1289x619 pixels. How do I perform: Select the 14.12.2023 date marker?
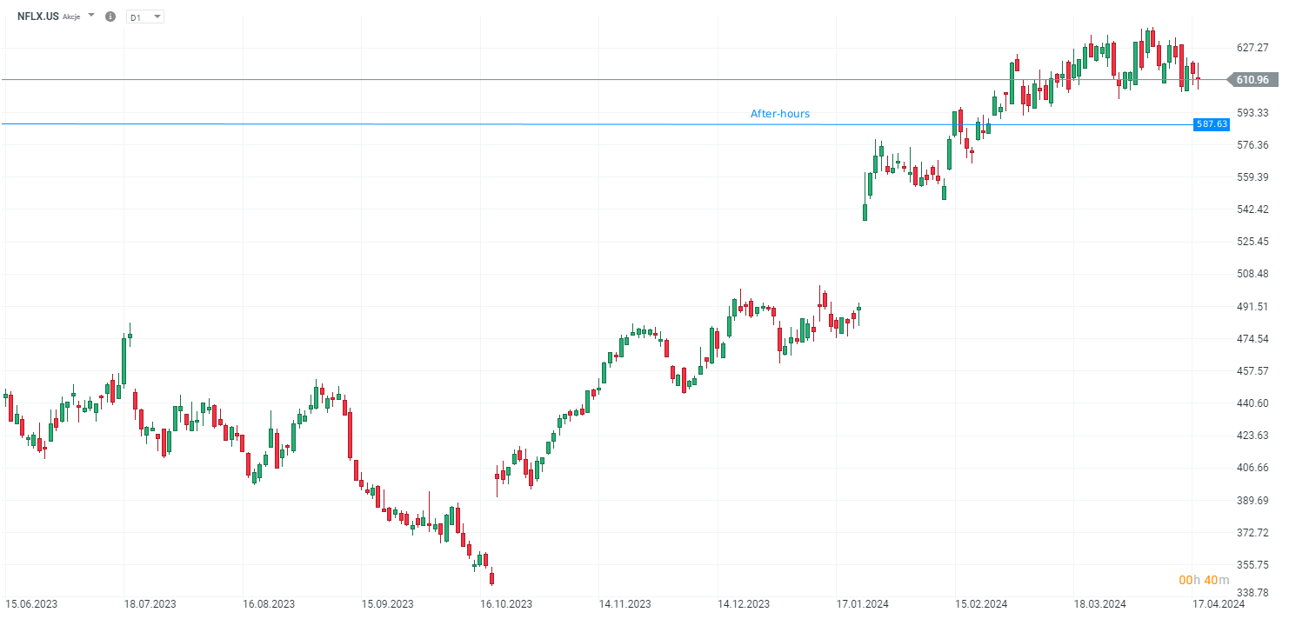coord(743,603)
